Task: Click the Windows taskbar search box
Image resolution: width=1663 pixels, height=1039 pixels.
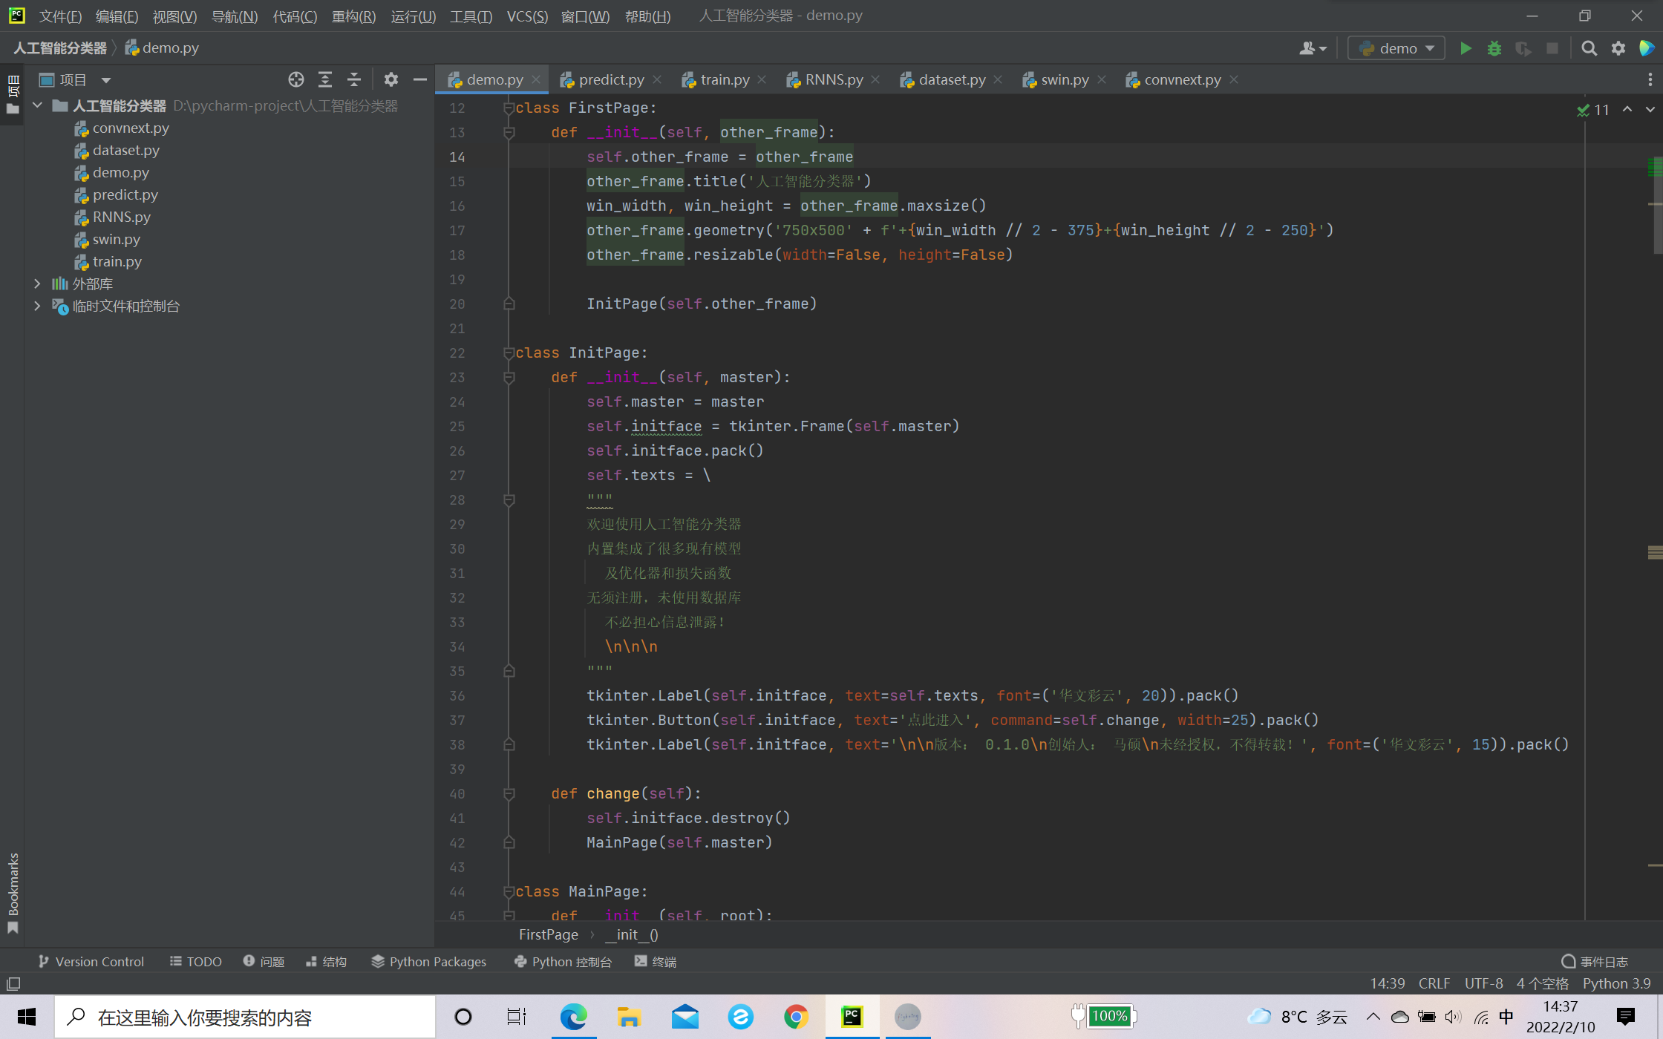Action: pyautogui.click(x=245, y=1017)
